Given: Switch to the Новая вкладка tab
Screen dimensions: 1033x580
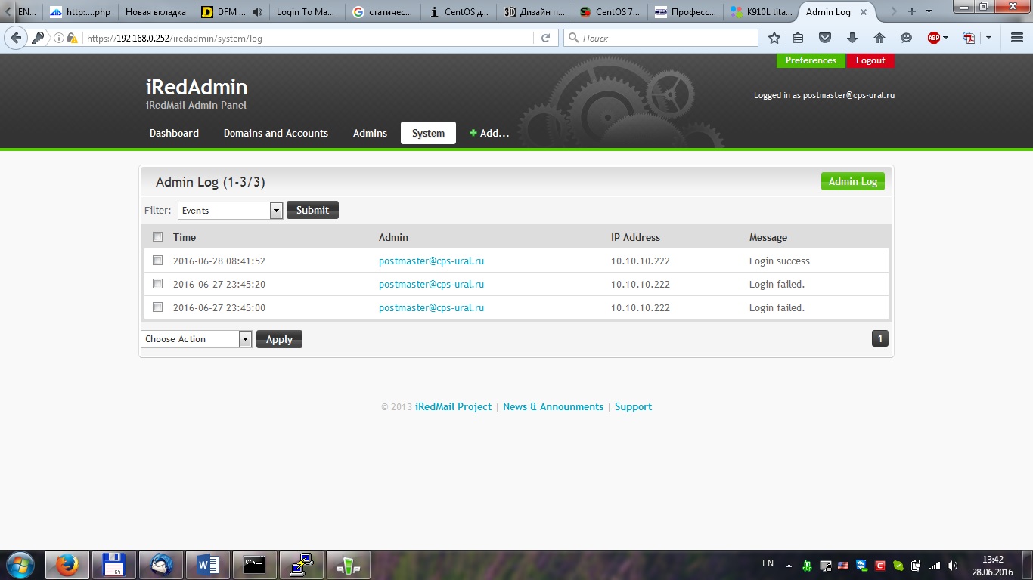Looking at the screenshot, I should 155,12.
